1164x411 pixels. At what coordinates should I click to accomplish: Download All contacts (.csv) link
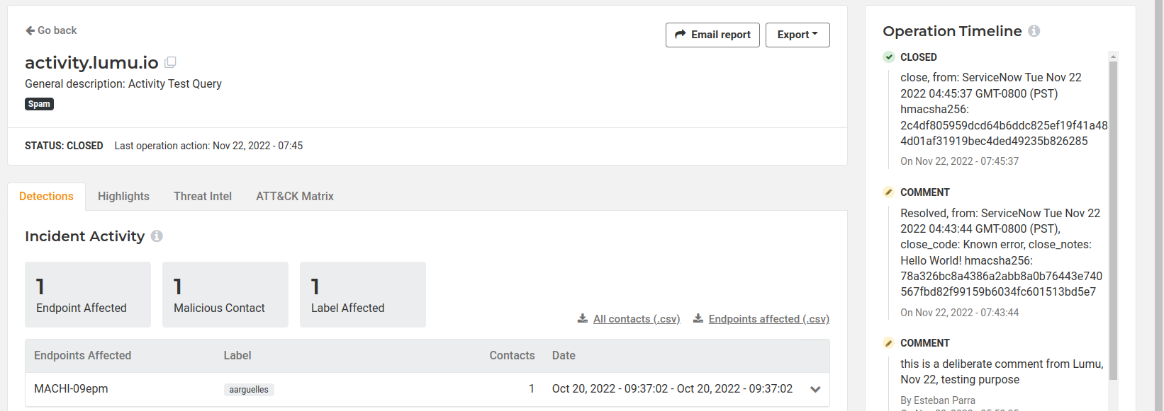637,319
